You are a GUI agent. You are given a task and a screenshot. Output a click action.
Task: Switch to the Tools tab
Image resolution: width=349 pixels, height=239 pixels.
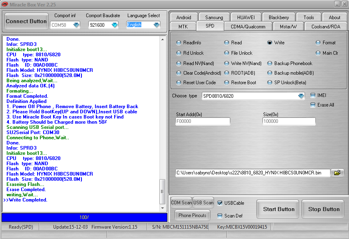(309, 17)
